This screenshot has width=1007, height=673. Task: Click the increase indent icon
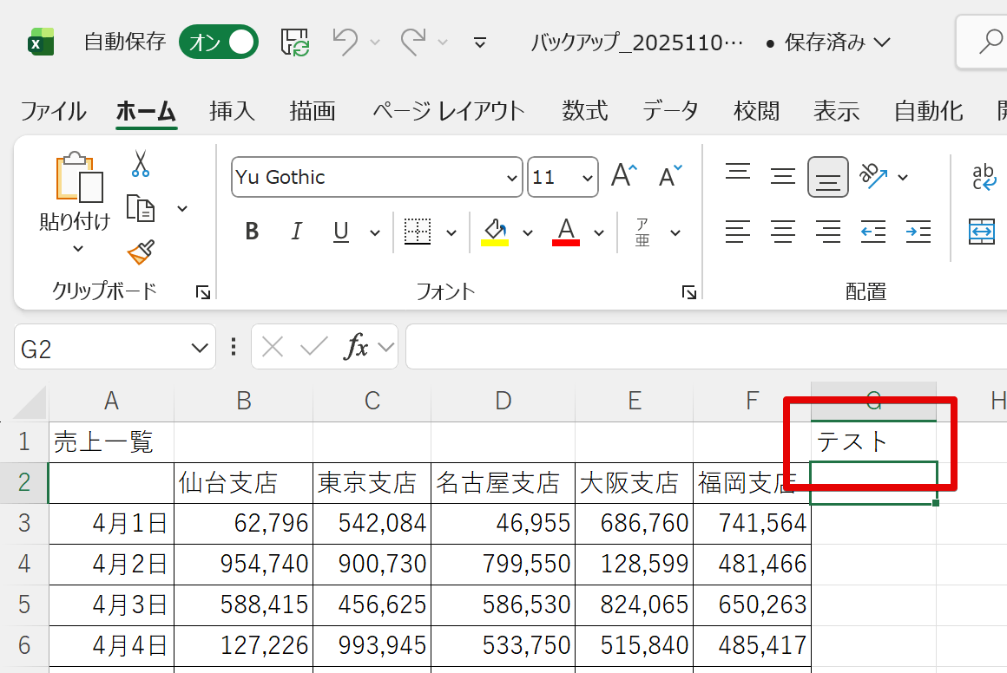pyautogui.click(x=918, y=232)
